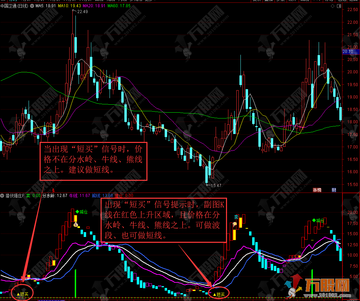Click the 牛线: 11.67 indicator value

click(x=80, y=196)
